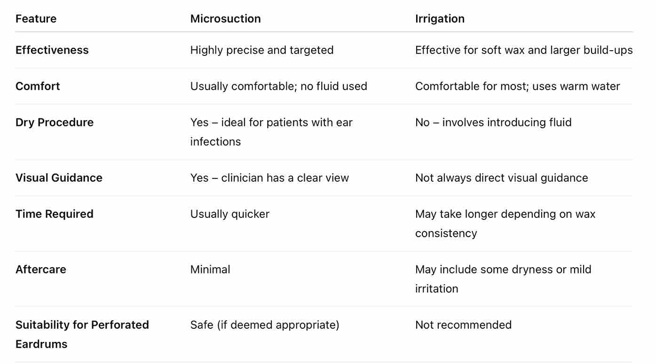The image size is (656, 364).
Task: Select the Visual Guidance row label
Action: pos(59,178)
